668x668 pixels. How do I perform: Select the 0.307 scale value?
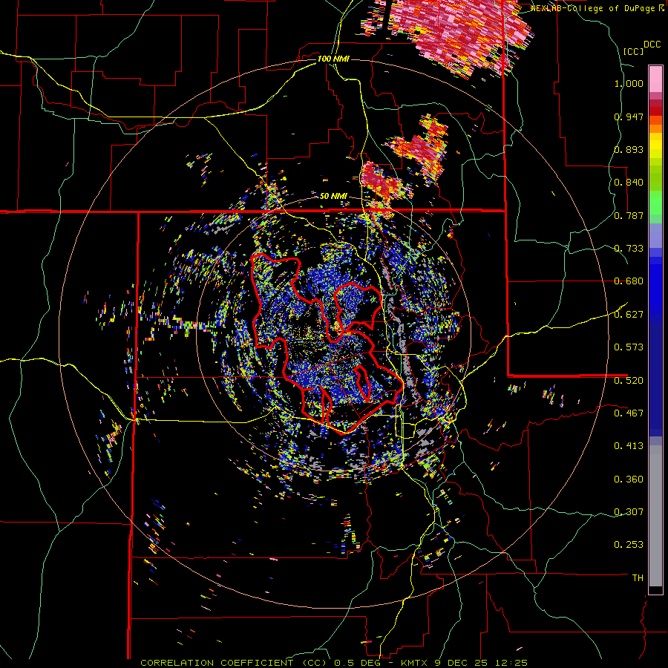629,512
